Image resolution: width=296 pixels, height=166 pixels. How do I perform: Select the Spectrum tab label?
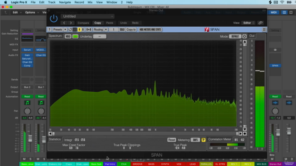point(55,36)
